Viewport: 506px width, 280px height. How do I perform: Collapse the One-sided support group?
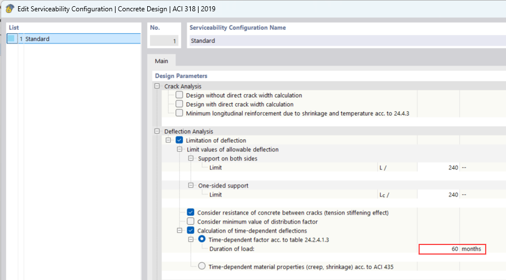[x=191, y=186]
